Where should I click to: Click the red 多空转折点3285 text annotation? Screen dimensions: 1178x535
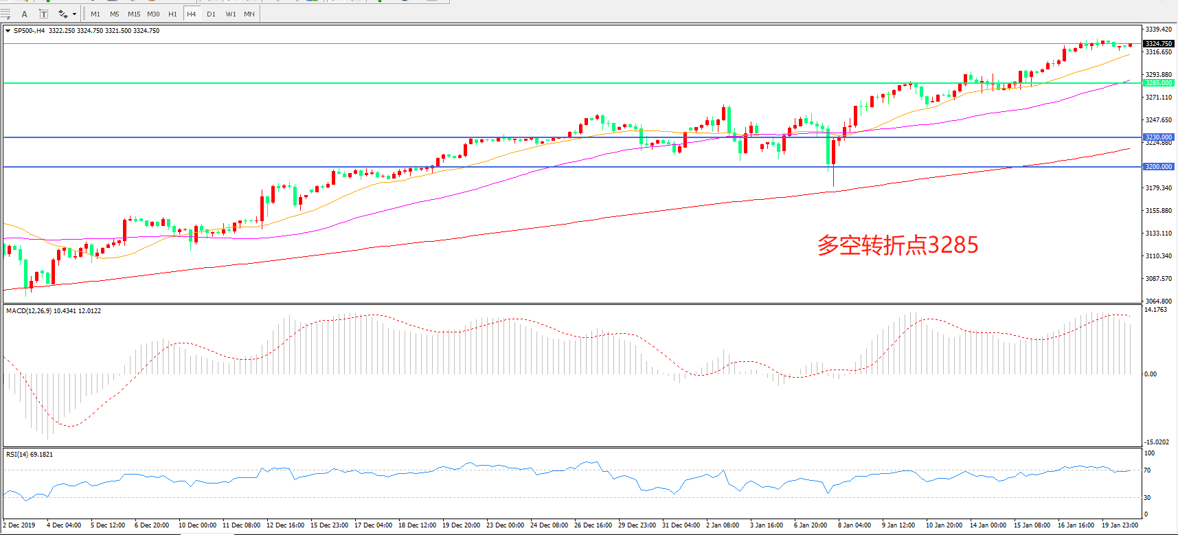click(897, 245)
